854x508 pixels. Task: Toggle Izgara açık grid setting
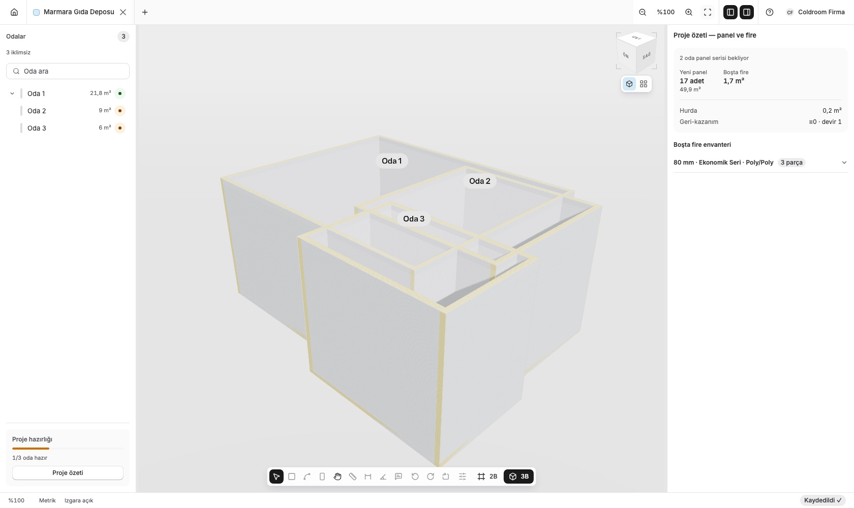click(x=79, y=500)
